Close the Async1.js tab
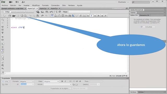 pos(37,8)
